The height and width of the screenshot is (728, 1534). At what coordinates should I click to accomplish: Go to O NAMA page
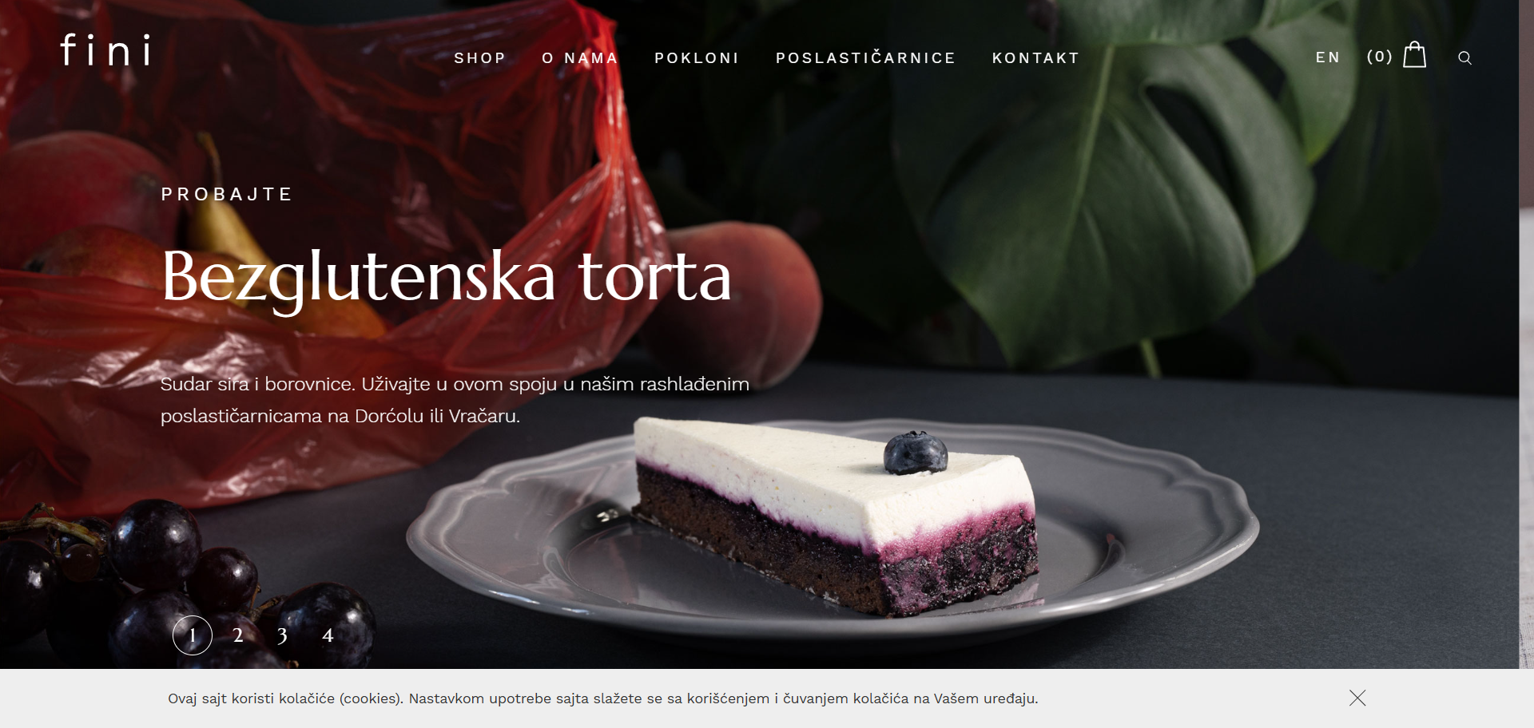580,58
